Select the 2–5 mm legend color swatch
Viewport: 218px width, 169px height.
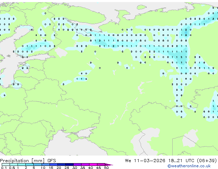[x=30, y=165]
